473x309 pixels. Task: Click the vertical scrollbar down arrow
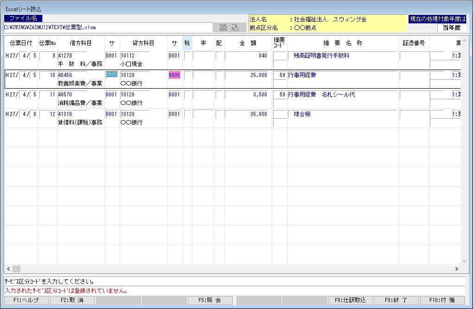pos(465,261)
